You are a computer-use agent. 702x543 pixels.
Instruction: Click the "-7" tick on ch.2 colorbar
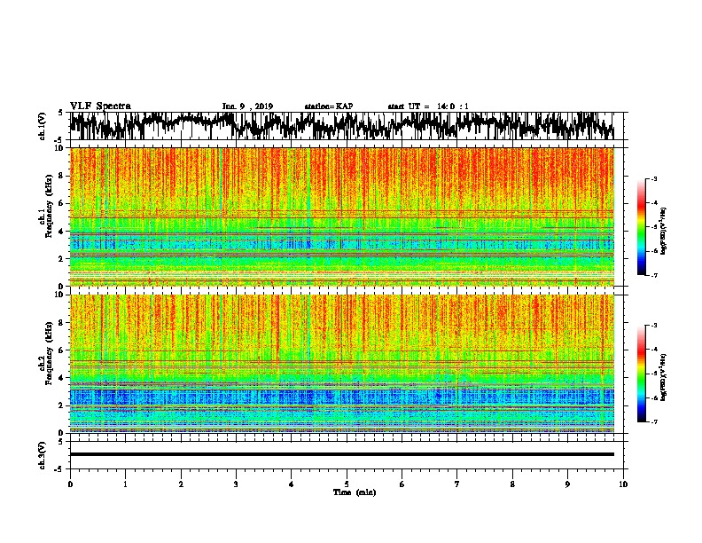(653, 421)
